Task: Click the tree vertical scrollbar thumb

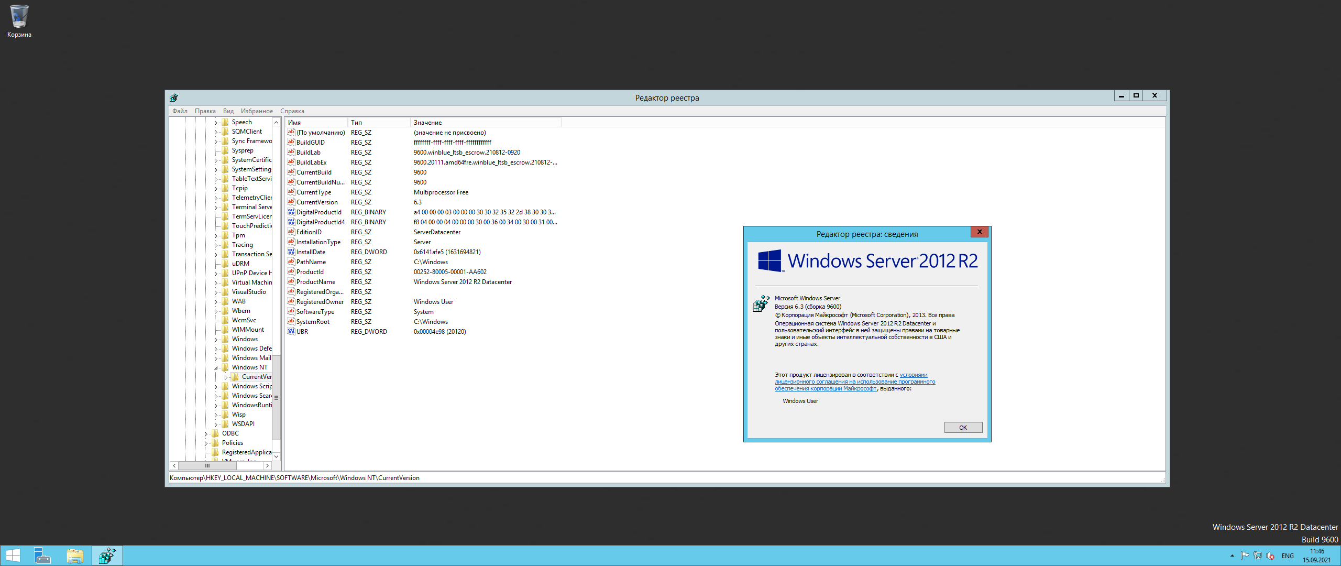Action: [276, 397]
